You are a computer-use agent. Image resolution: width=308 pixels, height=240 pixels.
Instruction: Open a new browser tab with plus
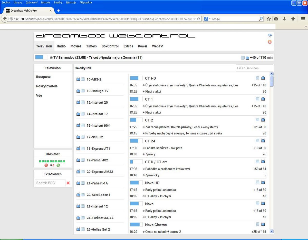coord(58,11)
